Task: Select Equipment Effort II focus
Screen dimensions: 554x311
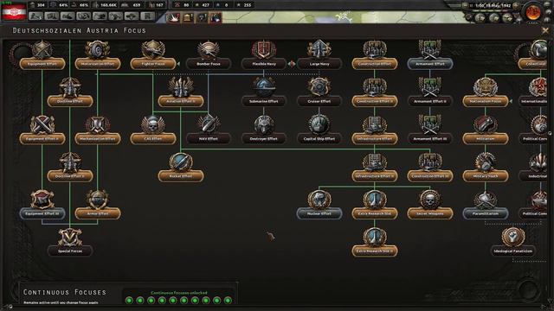Action: (x=42, y=138)
